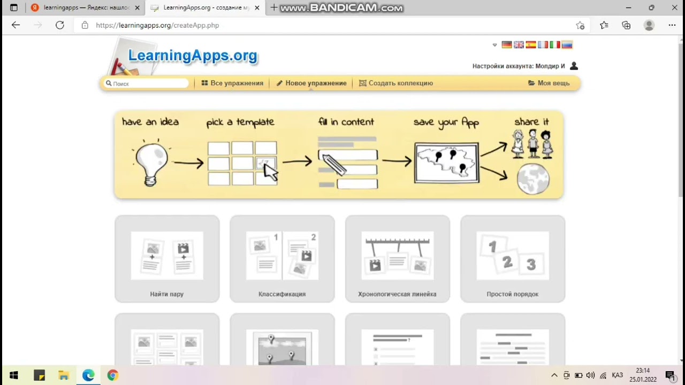Select the LearningApps.org создание tab

point(204,8)
